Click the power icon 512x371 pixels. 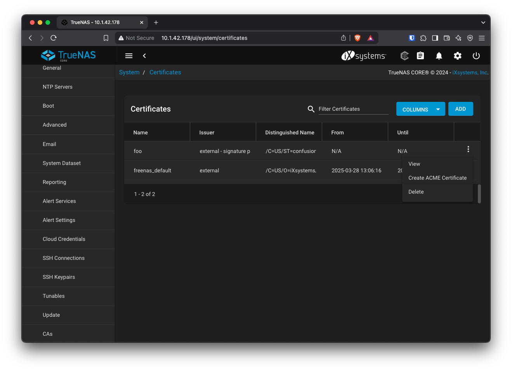pyautogui.click(x=476, y=56)
